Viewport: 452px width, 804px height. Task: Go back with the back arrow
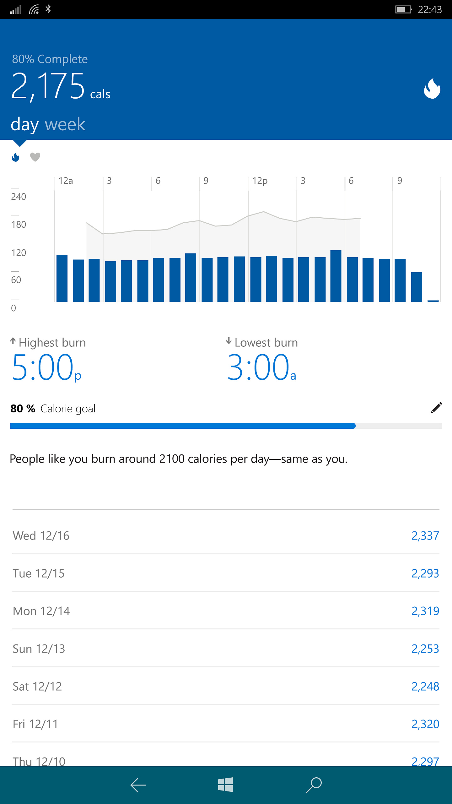[138, 785]
